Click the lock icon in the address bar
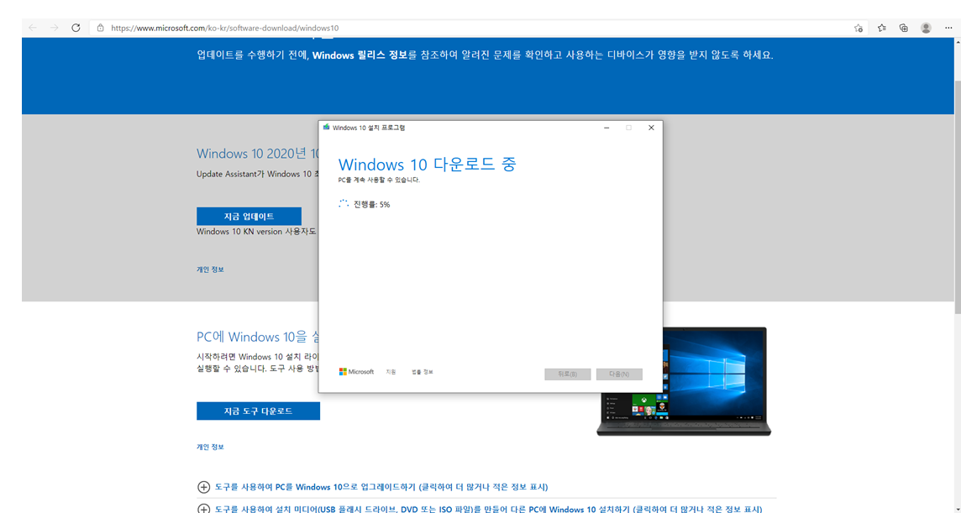Viewport: 961px width, 513px height. click(x=101, y=28)
